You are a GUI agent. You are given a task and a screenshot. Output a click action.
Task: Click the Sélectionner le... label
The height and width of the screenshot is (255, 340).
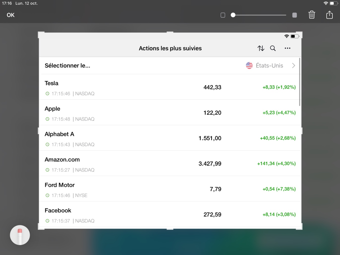pos(67,66)
